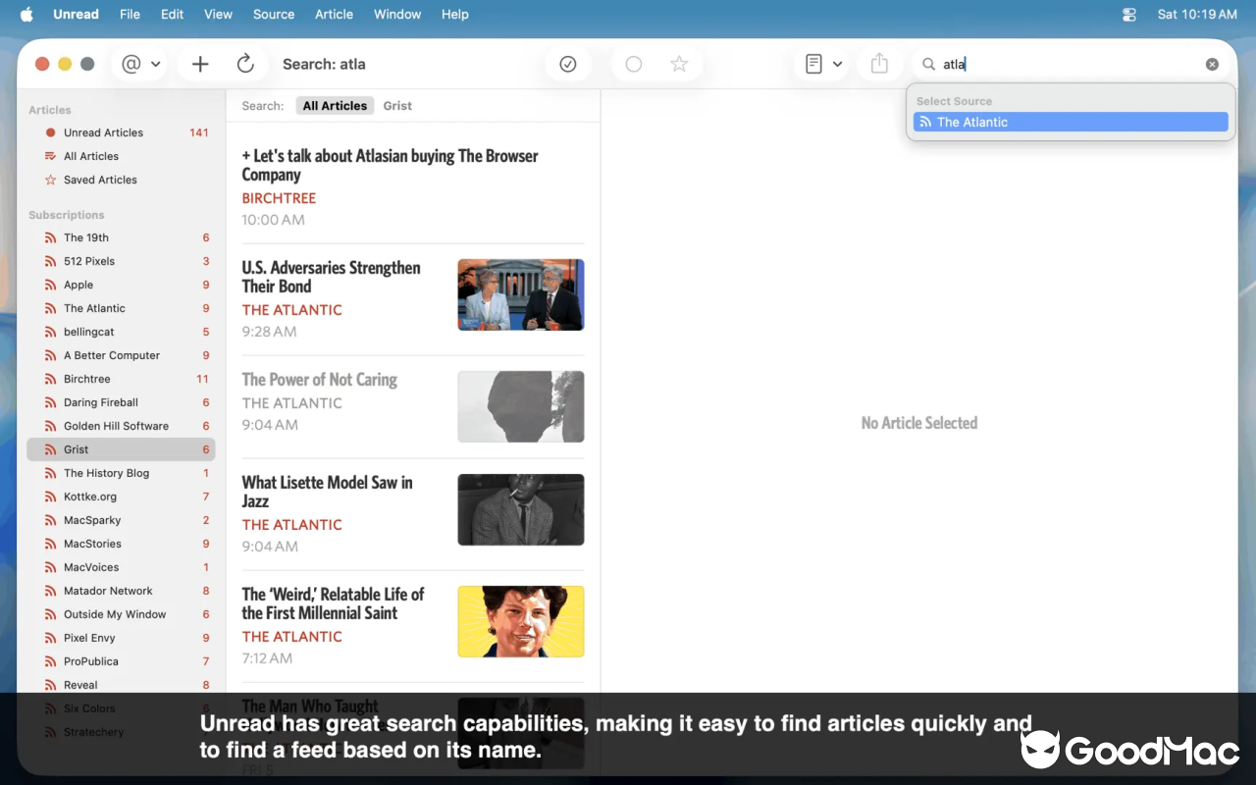1256x785 pixels.
Task: Click the grayscale silhouette thumbnail
Action: (521, 406)
